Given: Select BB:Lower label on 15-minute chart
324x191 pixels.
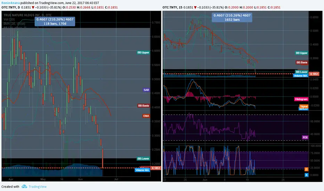Looking at the screenshot, I should [301, 72].
